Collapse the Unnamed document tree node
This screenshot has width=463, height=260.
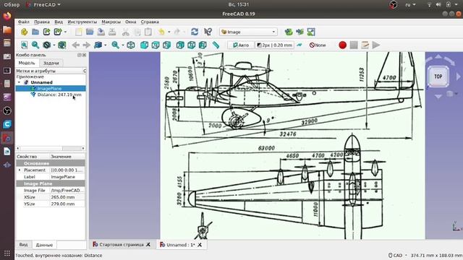pyautogui.click(x=20, y=82)
